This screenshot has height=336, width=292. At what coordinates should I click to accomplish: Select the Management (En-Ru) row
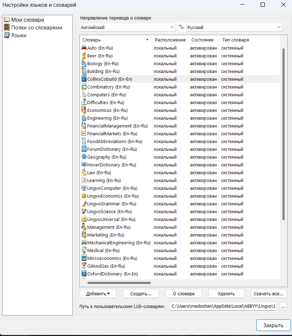click(x=180, y=227)
